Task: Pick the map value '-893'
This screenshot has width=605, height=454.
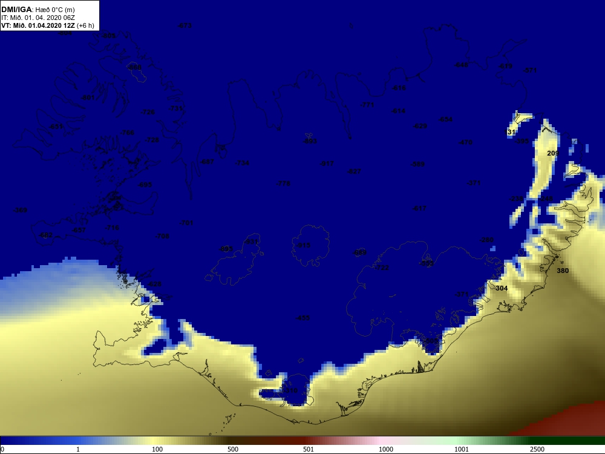Action: point(310,141)
